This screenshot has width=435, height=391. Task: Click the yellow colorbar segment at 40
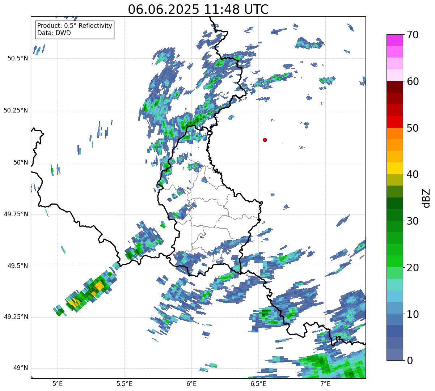tap(395, 168)
